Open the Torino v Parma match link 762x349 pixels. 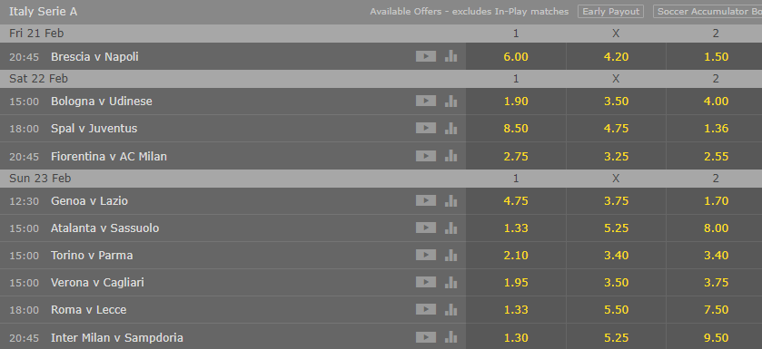92,255
